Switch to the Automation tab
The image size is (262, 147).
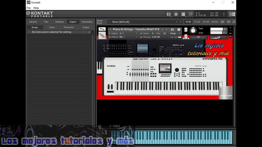coord(87,22)
